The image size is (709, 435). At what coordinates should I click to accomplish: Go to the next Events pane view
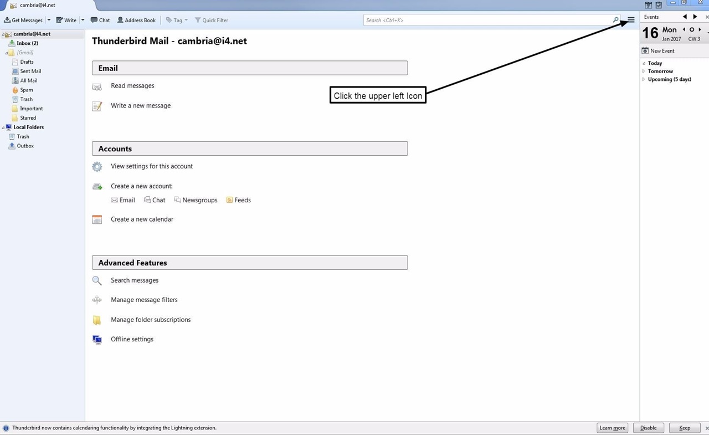[x=695, y=17]
